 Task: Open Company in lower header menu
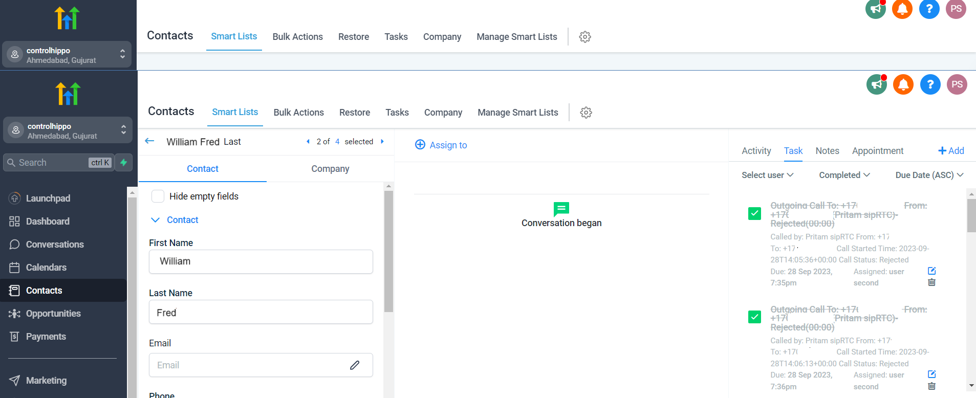443,113
